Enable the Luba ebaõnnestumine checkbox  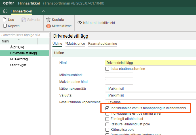coord(107,69)
